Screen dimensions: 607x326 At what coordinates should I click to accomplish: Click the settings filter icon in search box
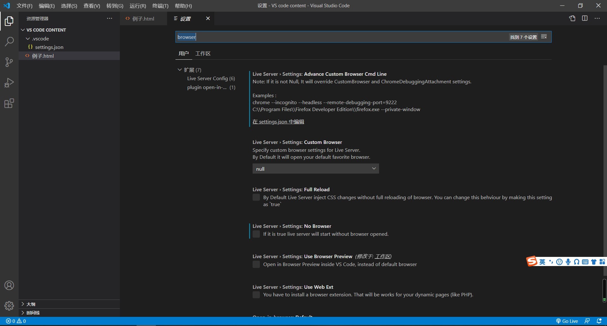tap(544, 37)
